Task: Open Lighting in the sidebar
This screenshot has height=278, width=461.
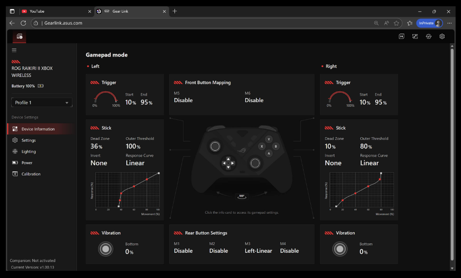Action: click(29, 152)
